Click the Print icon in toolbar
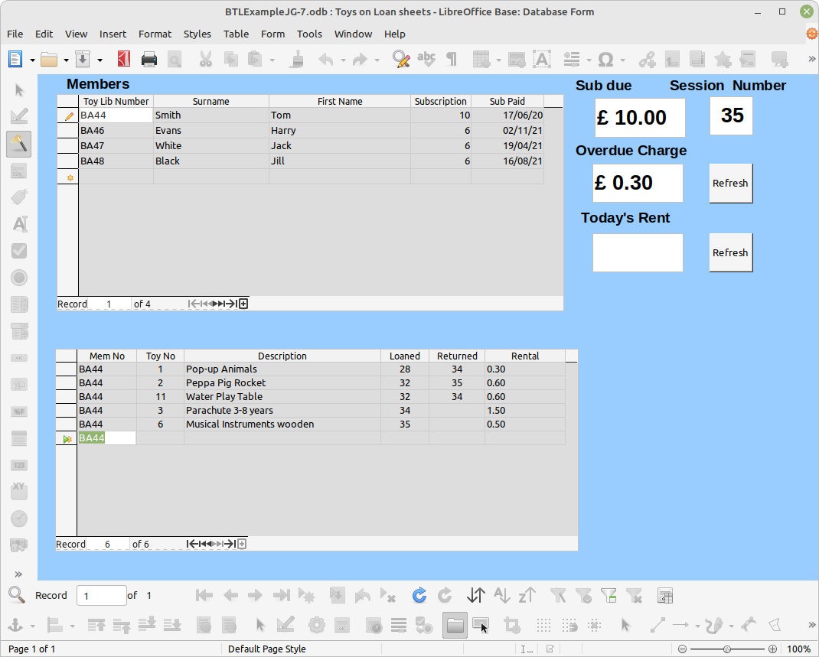Screen dimensions: 819x657 149,59
